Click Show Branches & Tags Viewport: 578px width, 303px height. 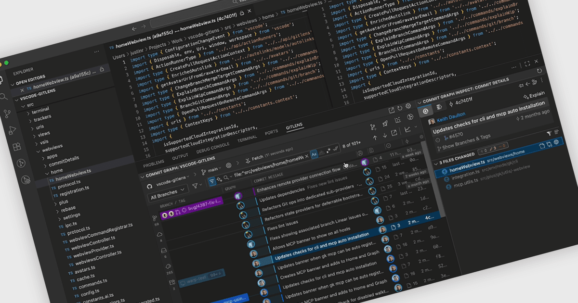[x=464, y=142]
